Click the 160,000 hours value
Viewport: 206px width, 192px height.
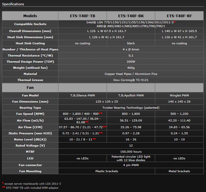pos(131,152)
